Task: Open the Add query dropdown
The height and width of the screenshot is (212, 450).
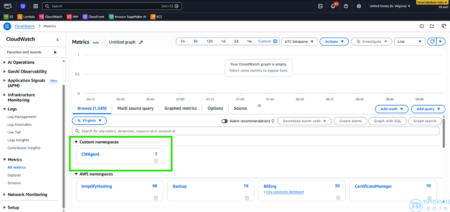Action: coord(428,109)
